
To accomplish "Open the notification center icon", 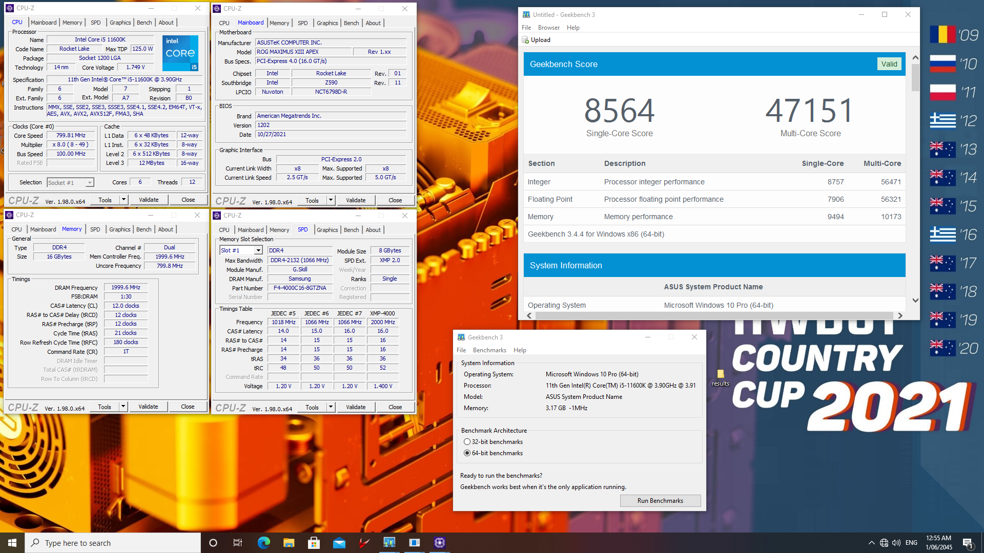I will [968, 543].
